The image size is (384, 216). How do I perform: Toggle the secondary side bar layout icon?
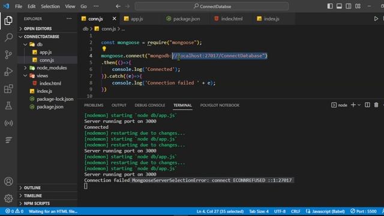click(349, 7)
